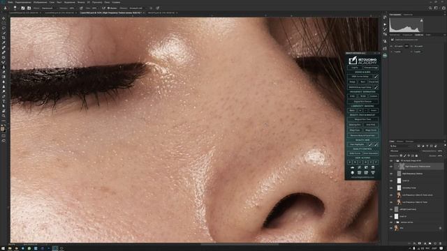Click the Burn button in Dodge & Burn section
The image size is (447, 251).
[362, 82]
